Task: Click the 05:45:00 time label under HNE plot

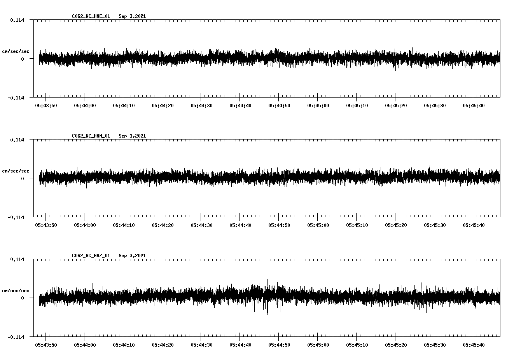Action: point(318,105)
